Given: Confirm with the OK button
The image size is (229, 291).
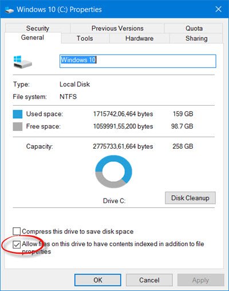Looking at the screenshot, I should click(98, 280).
